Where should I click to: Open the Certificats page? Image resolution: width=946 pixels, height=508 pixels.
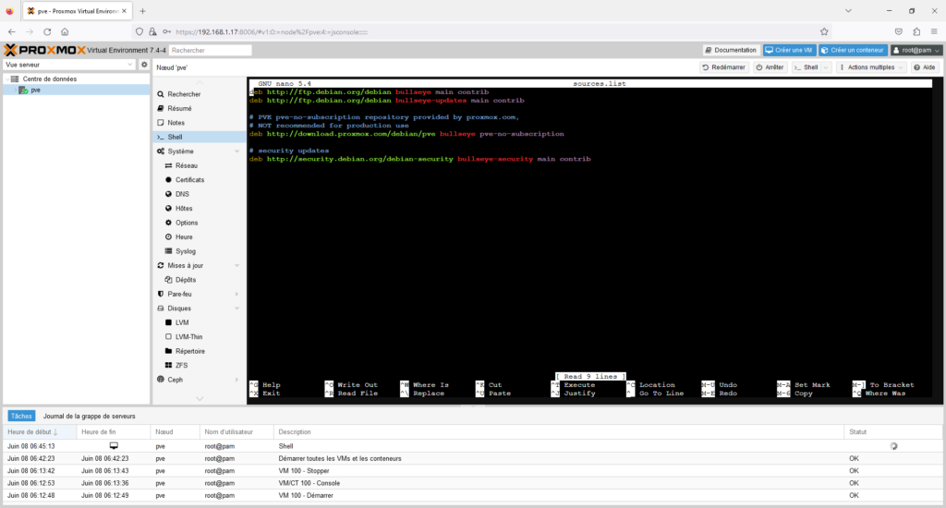click(189, 180)
